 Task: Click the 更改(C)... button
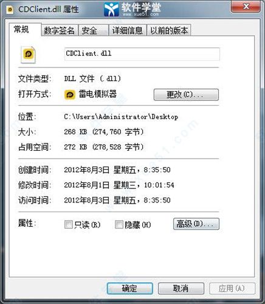186,95
